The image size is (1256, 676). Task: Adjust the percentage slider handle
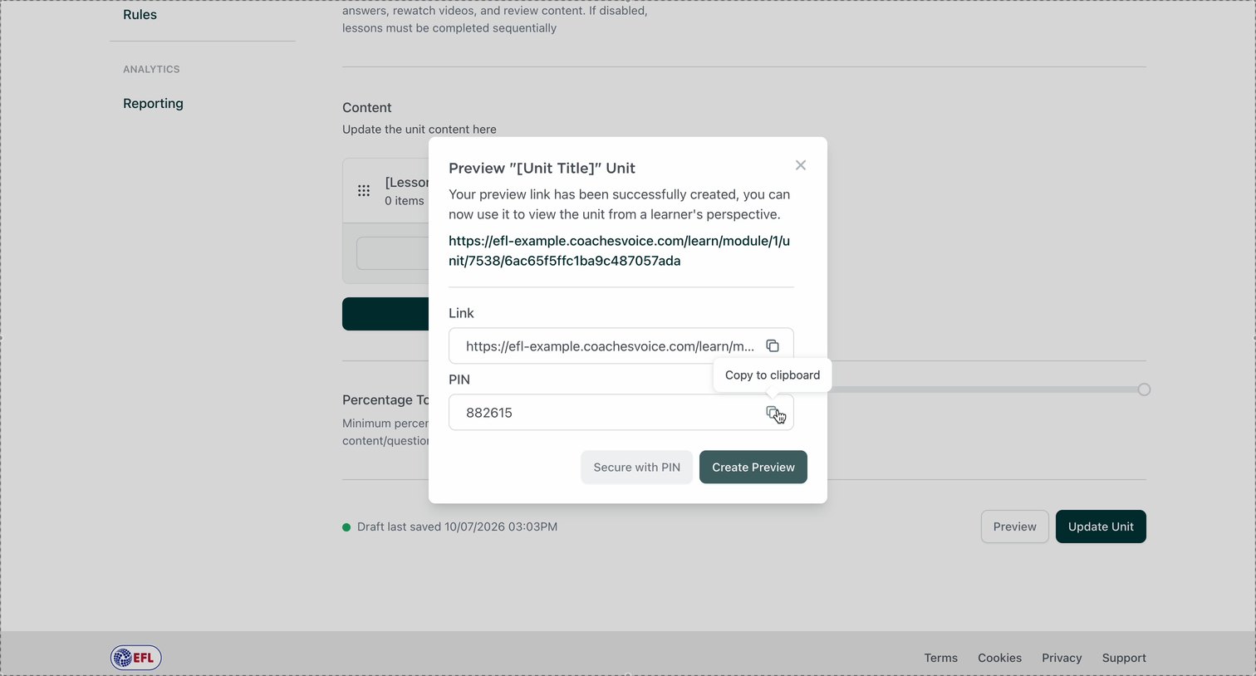[x=1144, y=389]
